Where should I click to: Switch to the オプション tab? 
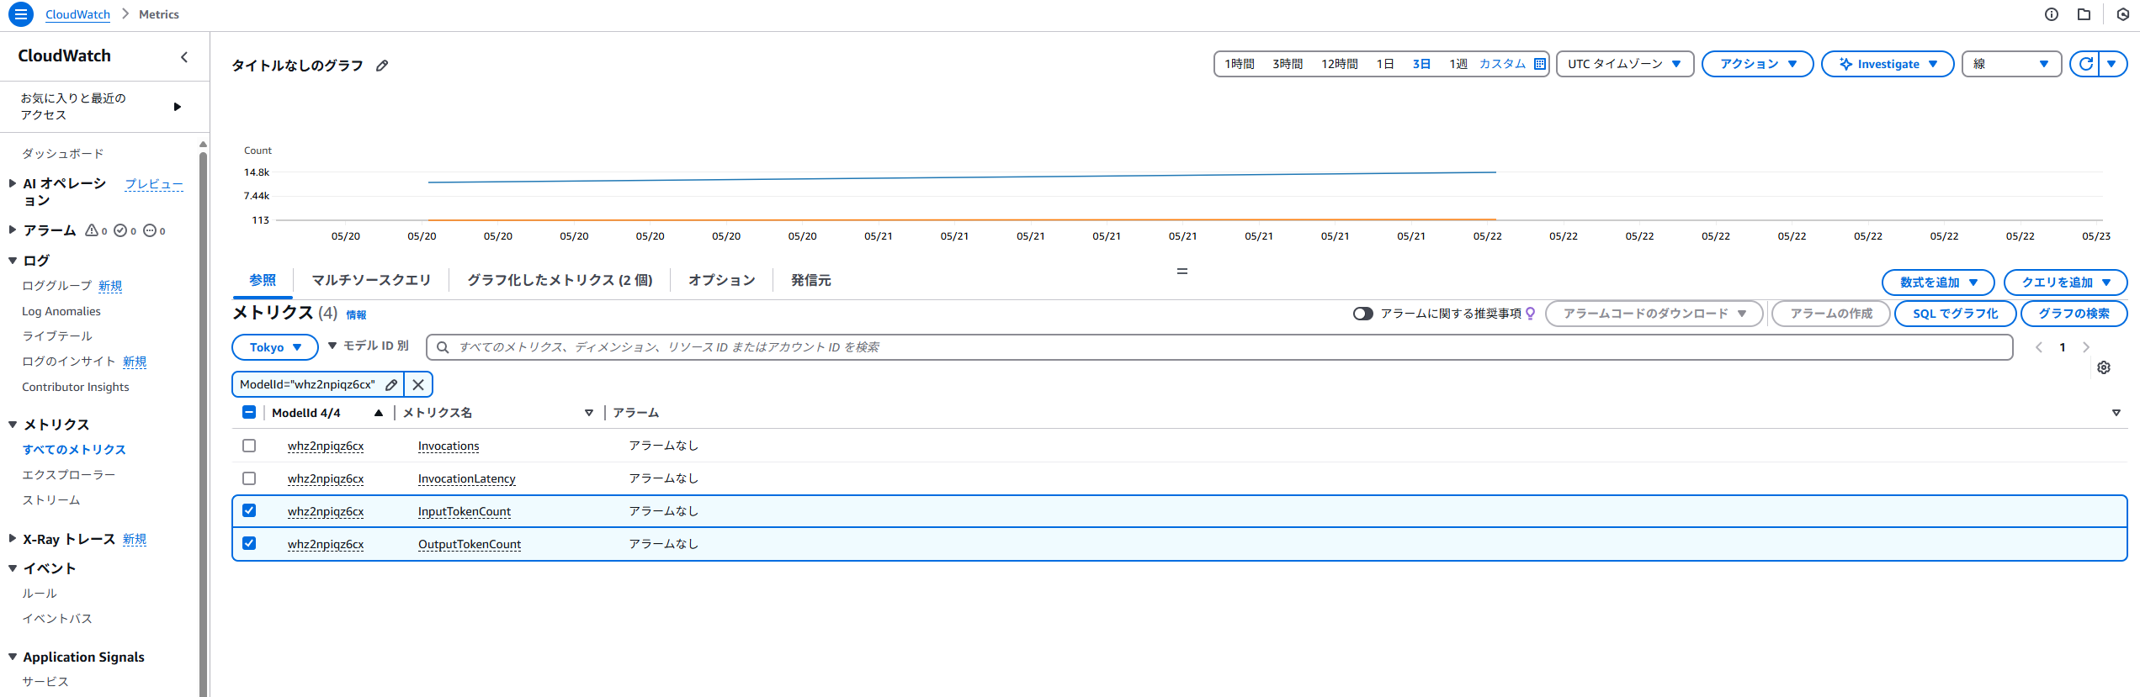722,280
